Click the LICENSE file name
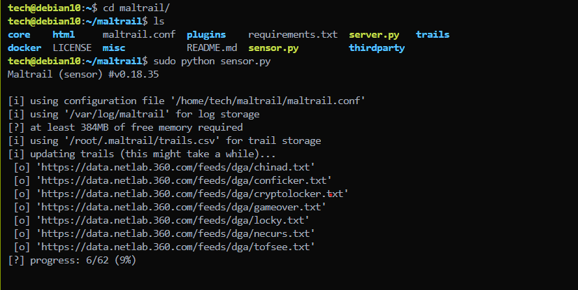The image size is (578, 290). click(72, 48)
